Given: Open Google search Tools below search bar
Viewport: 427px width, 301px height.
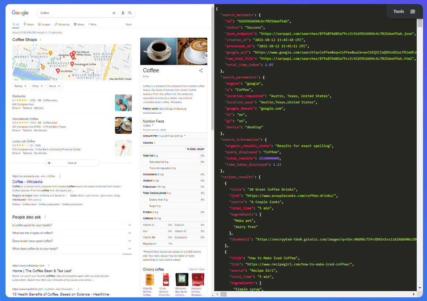Looking at the screenshot, I should click(129, 24).
